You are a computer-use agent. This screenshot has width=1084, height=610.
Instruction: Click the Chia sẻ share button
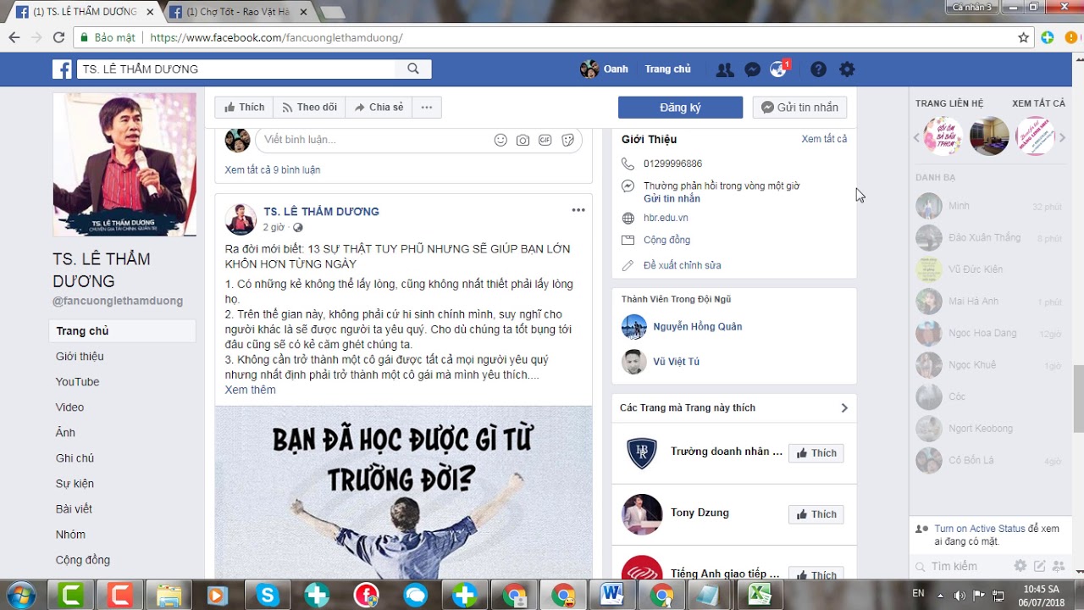pos(379,108)
